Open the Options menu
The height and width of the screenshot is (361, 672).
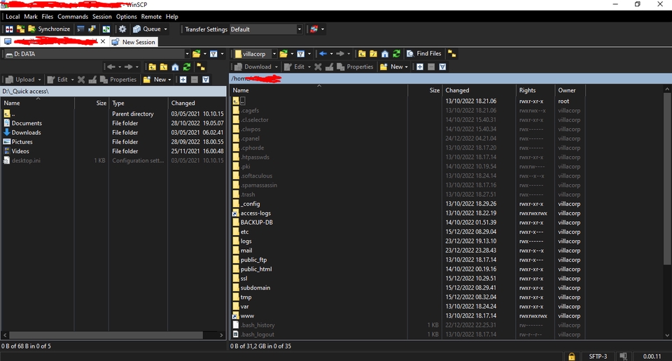[127, 17]
